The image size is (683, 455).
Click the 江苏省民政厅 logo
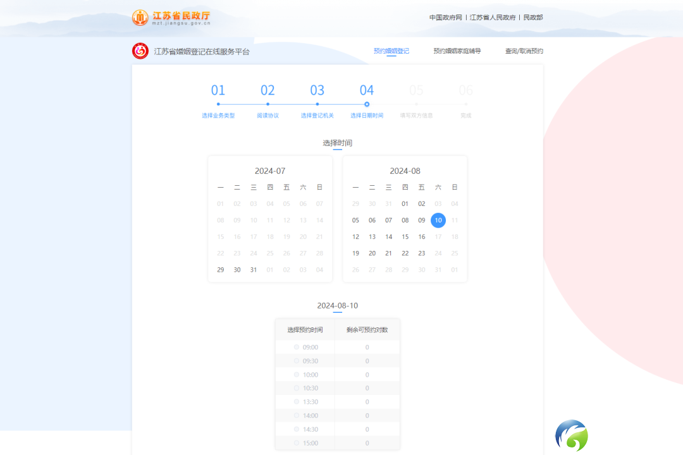point(171,18)
